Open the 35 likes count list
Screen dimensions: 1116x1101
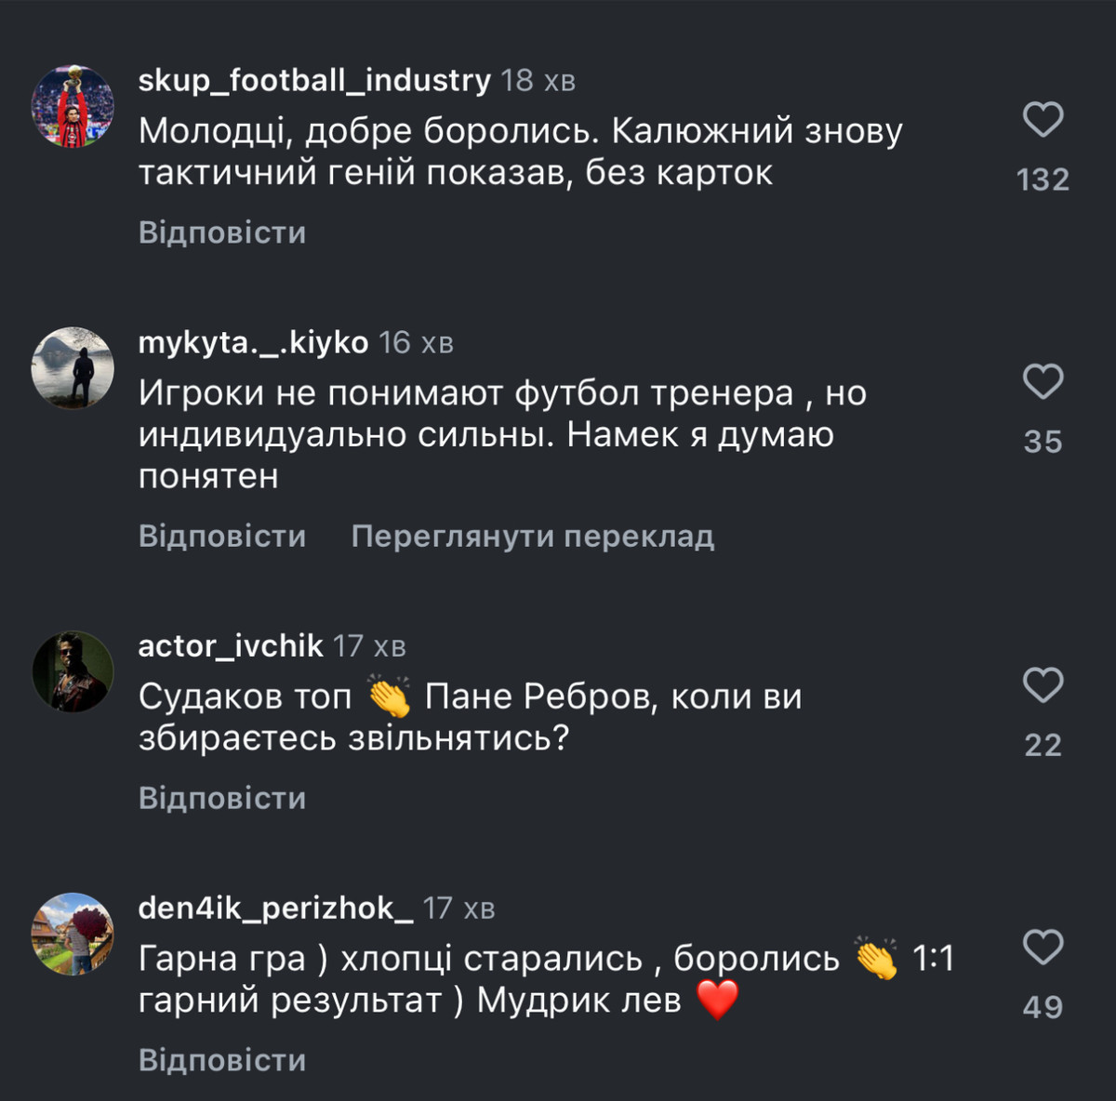[x=1043, y=442]
